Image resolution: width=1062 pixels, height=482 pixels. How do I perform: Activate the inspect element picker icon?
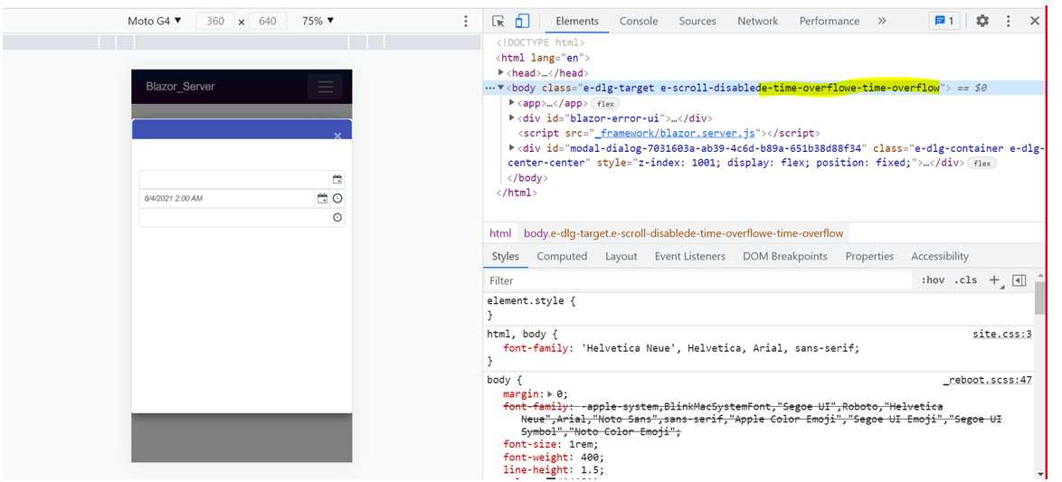(498, 21)
